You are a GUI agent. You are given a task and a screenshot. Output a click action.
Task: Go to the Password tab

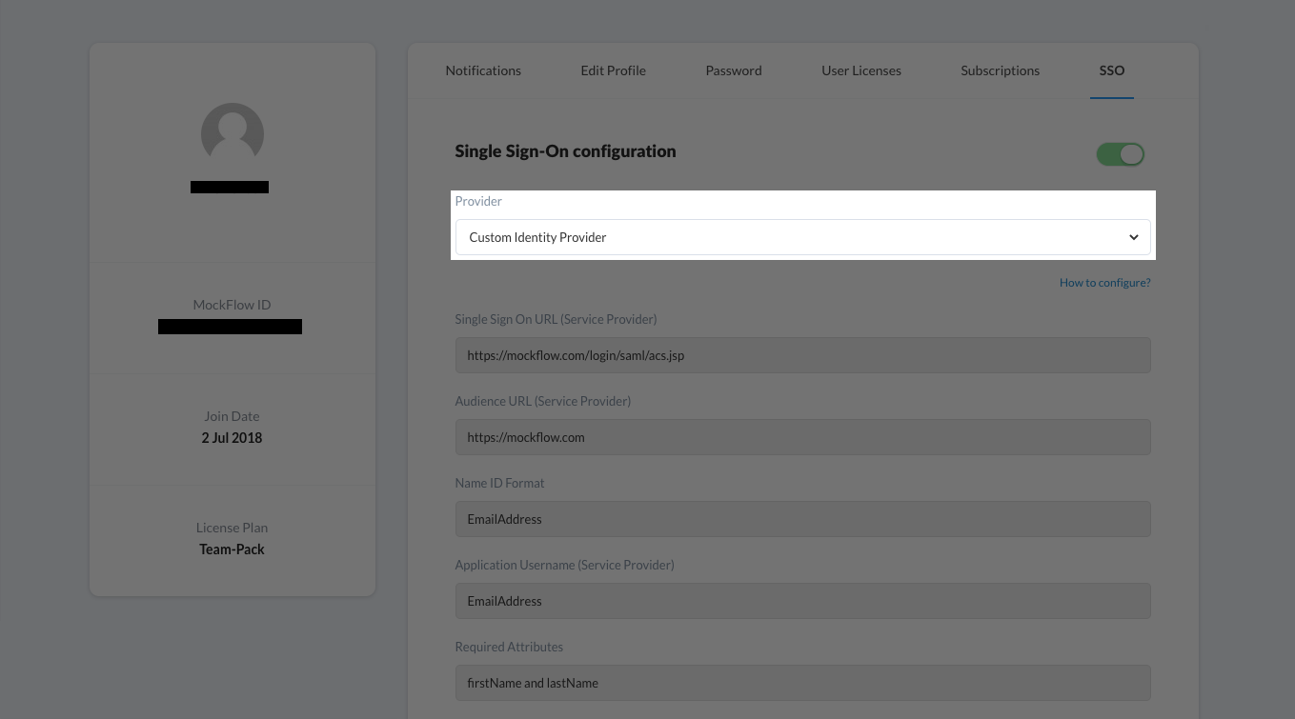click(x=734, y=70)
